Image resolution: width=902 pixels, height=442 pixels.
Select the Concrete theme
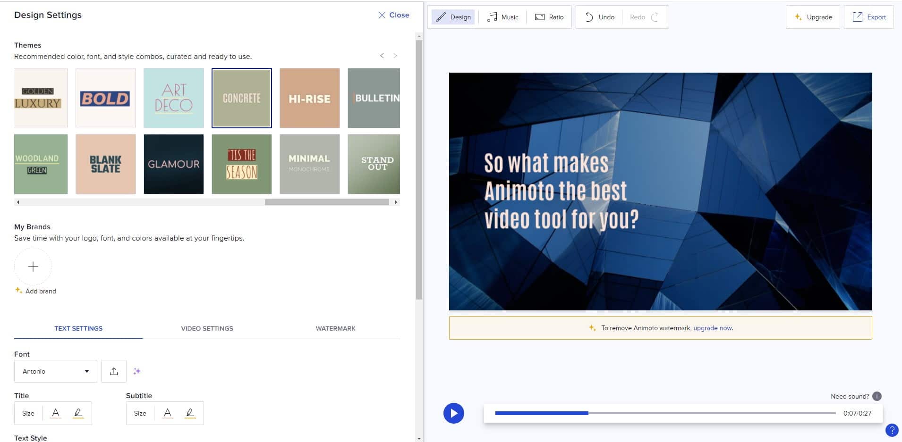[x=242, y=98]
